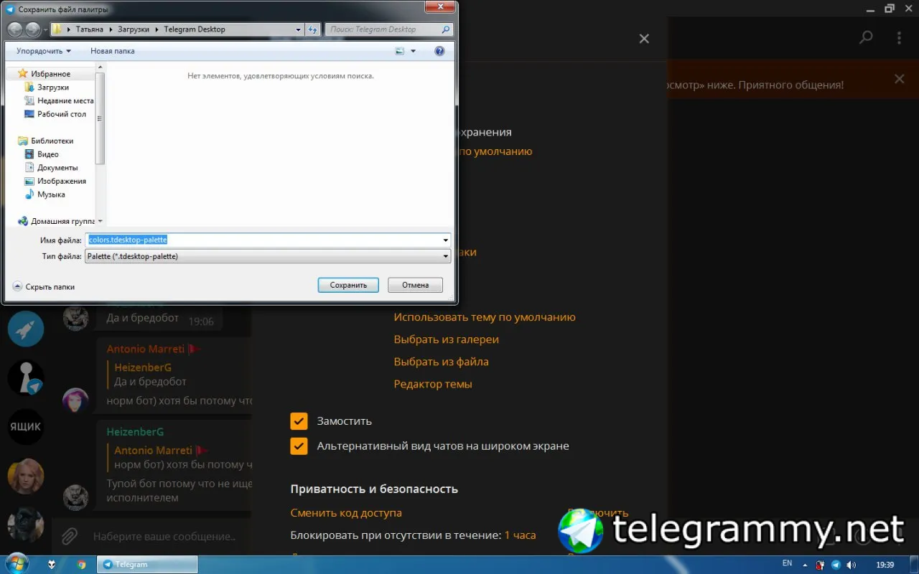The height and width of the screenshot is (574, 919).
Task: Select Изображения library in the navigation pane
Action: tap(61, 182)
